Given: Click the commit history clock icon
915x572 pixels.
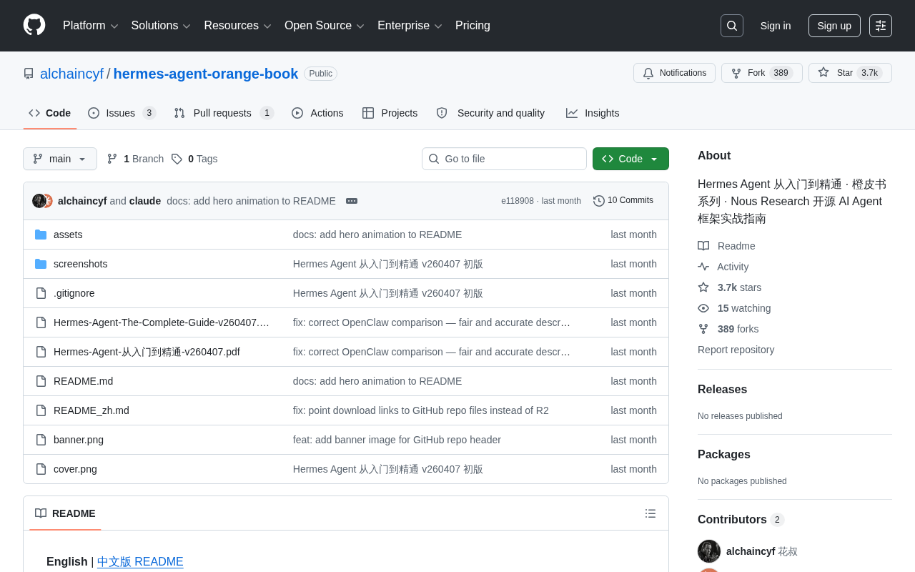Looking at the screenshot, I should coord(599,201).
